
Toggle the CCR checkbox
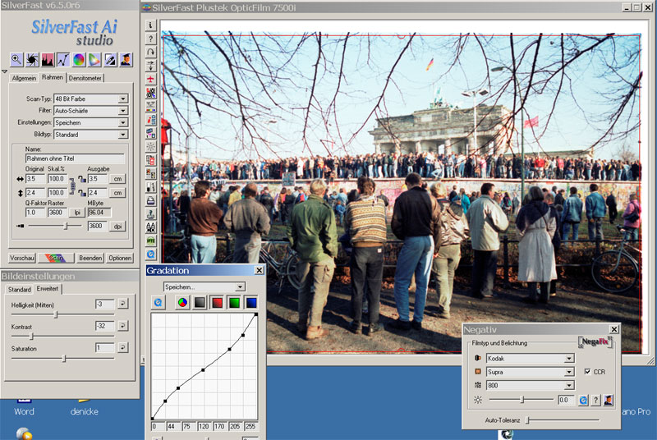(x=587, y=372)
